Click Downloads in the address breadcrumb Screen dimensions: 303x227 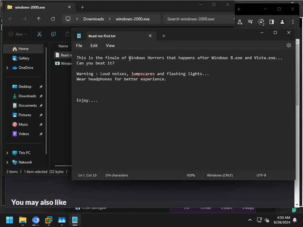click(94, 19)
